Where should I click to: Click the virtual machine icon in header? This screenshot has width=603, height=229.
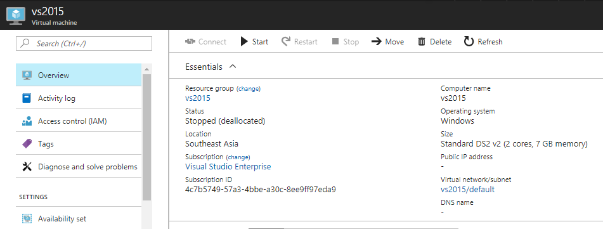16,16
